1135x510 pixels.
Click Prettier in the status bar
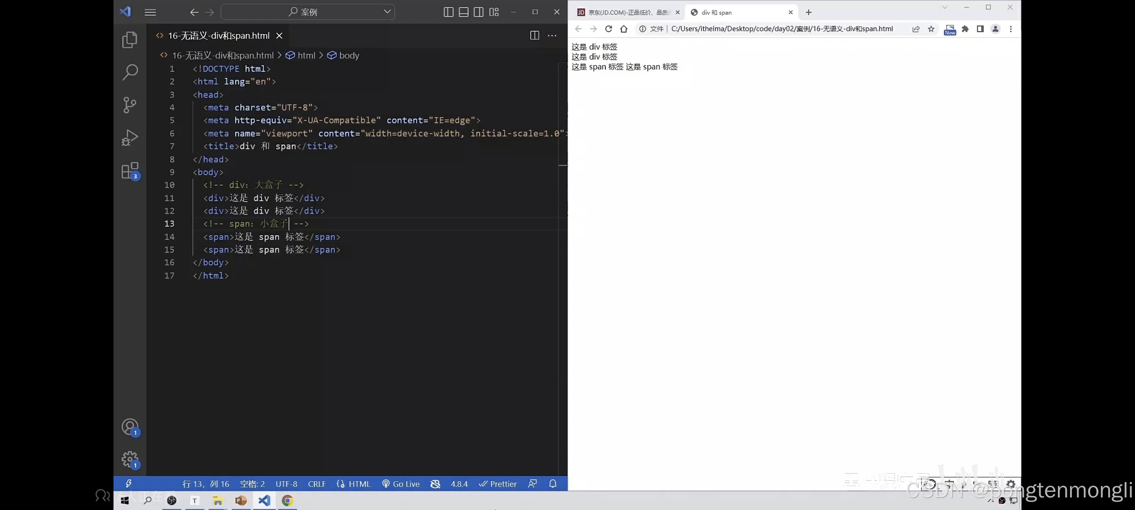497,484
